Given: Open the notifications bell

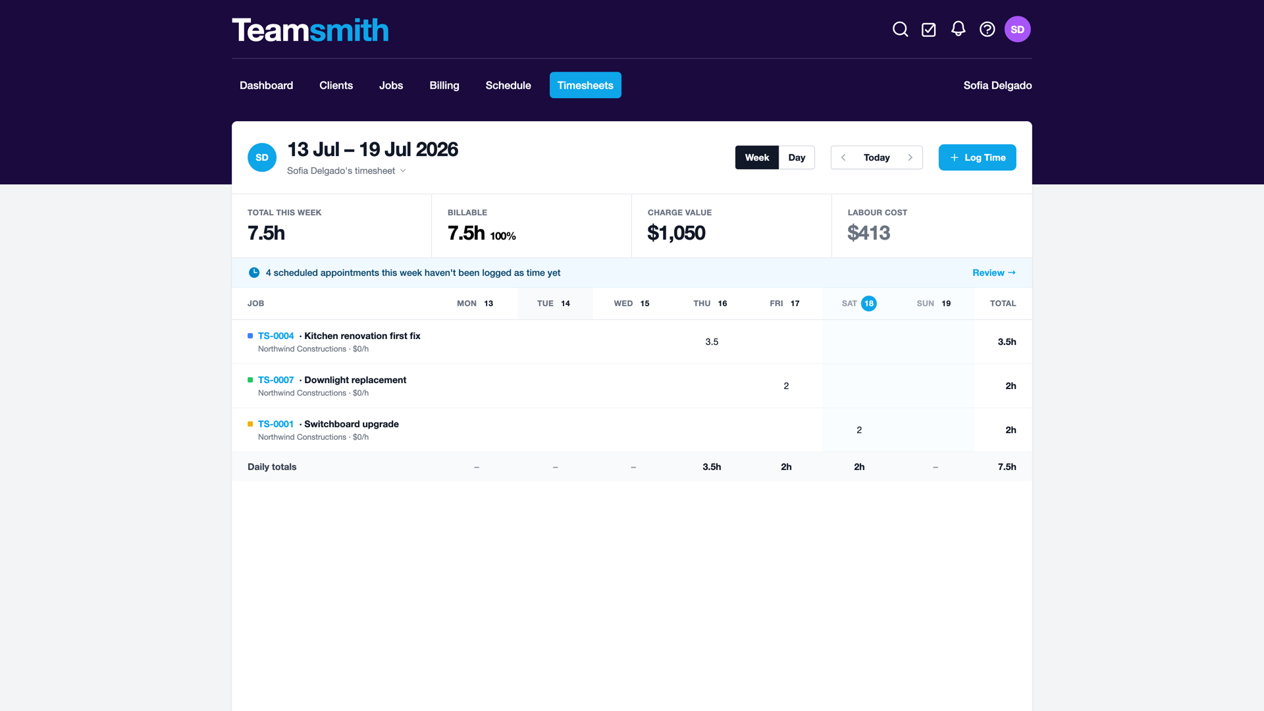Looking at the screenshot, I should point(958,29).
